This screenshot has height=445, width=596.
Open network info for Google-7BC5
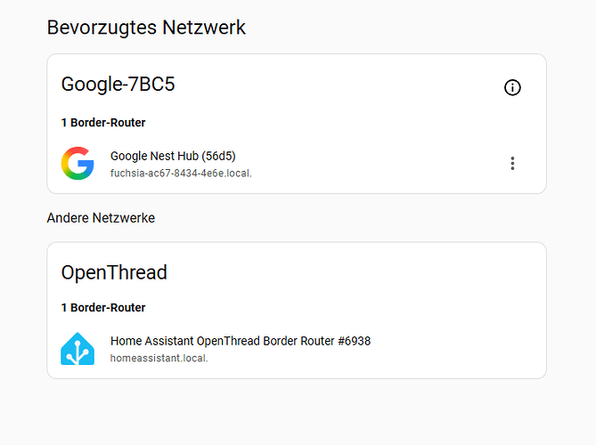pyautogui.click(x=512, y=88)
